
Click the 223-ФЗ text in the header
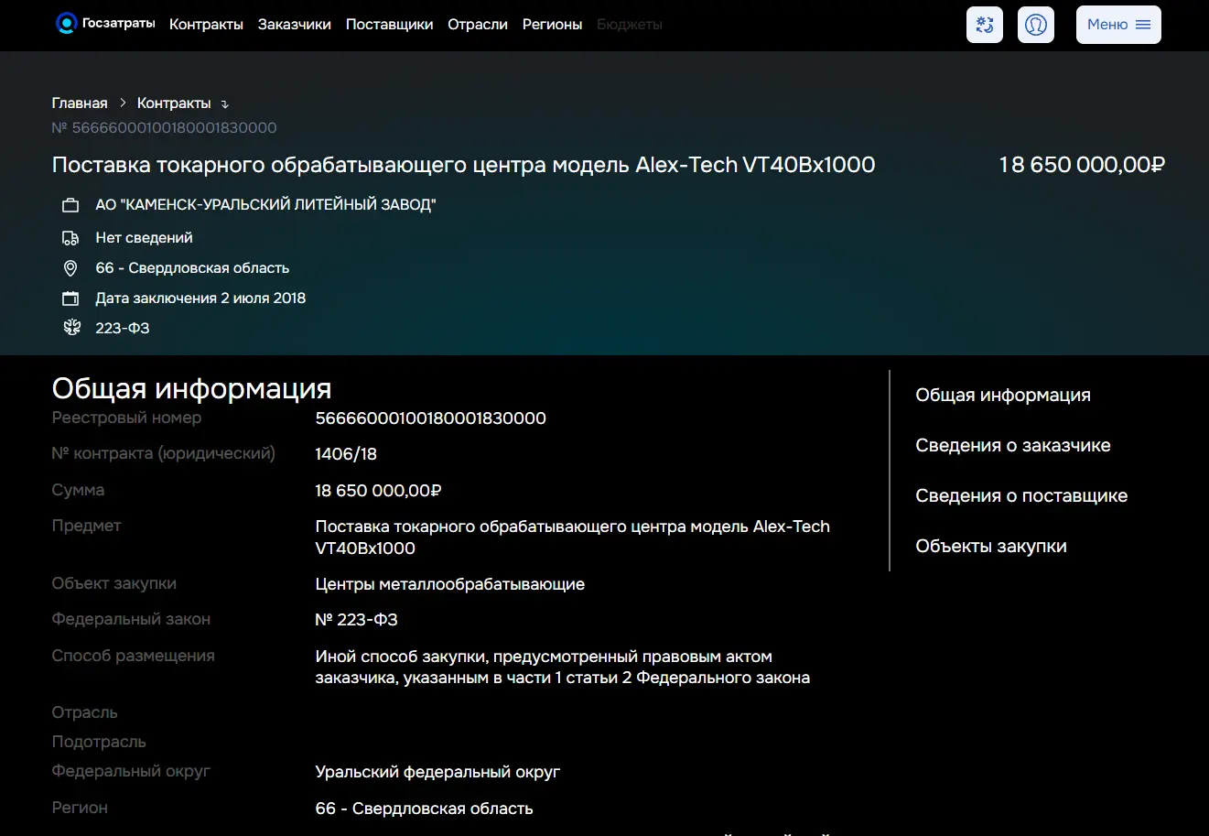[x=123, y=329]
